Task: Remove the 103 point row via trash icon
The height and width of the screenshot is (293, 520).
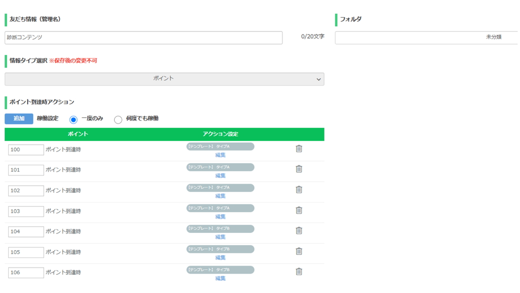Action: click(299, 210)
